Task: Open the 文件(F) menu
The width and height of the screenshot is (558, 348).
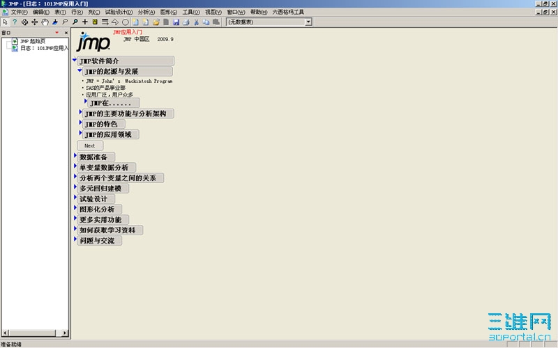Action: coord(20,12)
